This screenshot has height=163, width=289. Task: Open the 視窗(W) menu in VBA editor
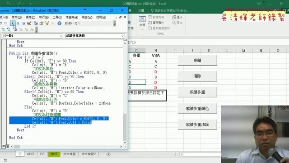tap(87, 17)
